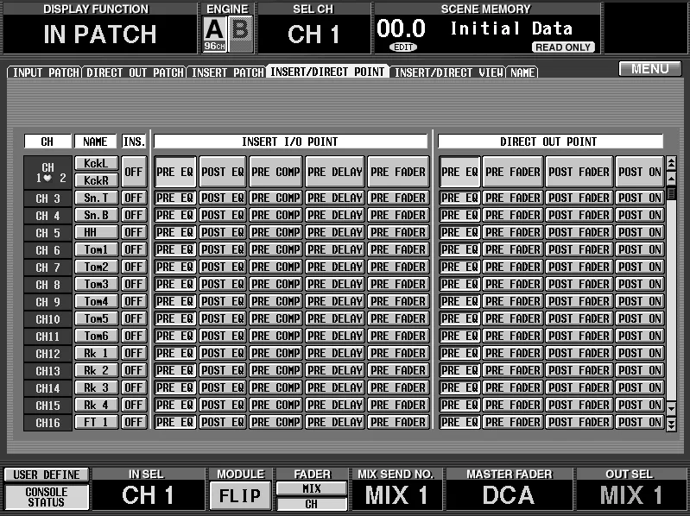The height and width of the screenshot is (516, 690).
Task: Click the OUT SEL MIX 1 display
Action: click(x=630, y=495)
